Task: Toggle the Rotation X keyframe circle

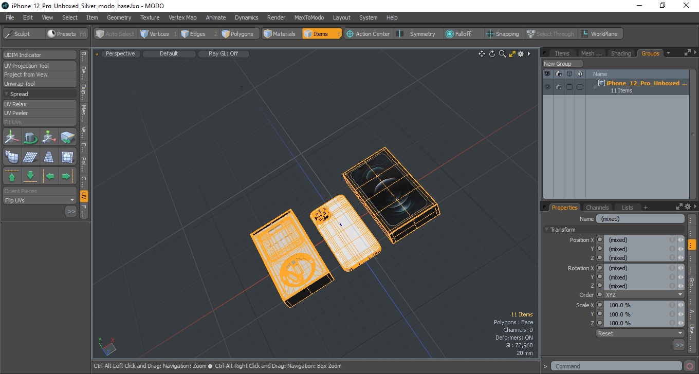Action: (600, 268)
